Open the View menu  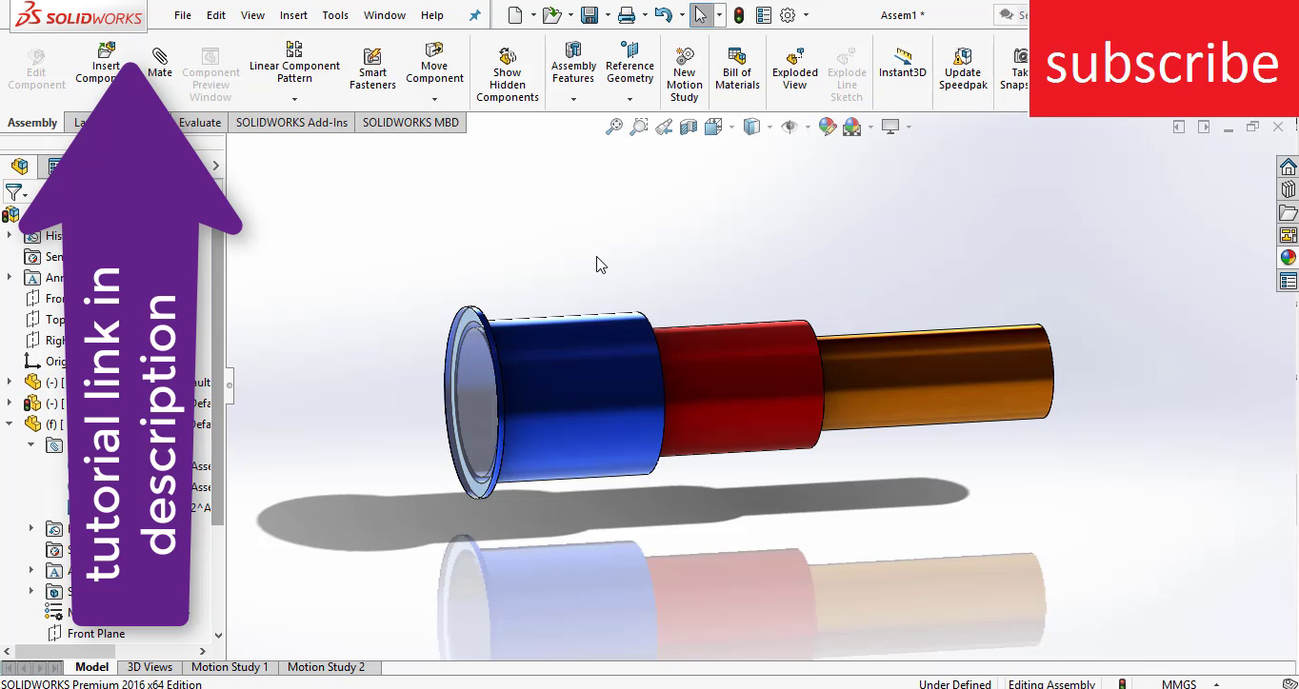coord(253,15)
